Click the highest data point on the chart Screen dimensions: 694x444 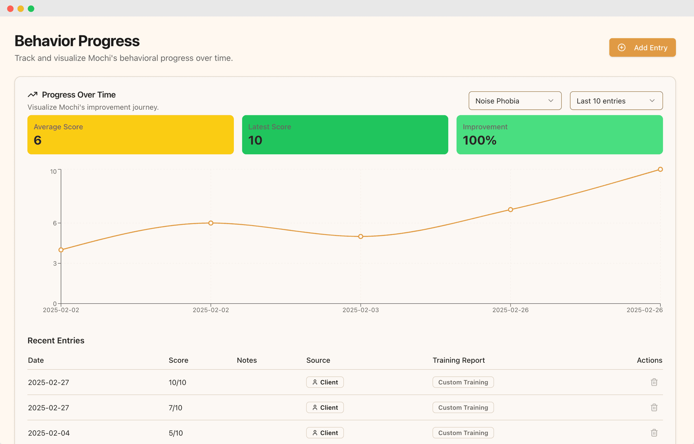(x=660, y=169)
